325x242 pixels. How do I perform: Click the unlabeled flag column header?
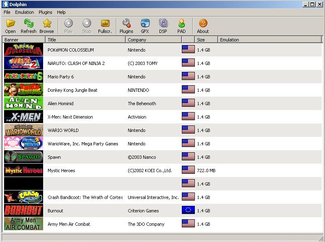(x=188, y=40)
